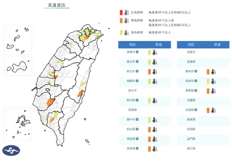232x168 pixels.
Task: Click the 氣溫達36°C以上 legend description
Action: (160, 33)
